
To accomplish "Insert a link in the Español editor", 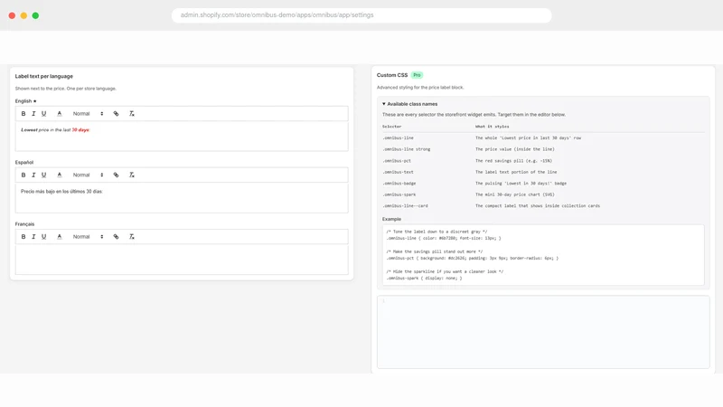I will click(117, 175).
